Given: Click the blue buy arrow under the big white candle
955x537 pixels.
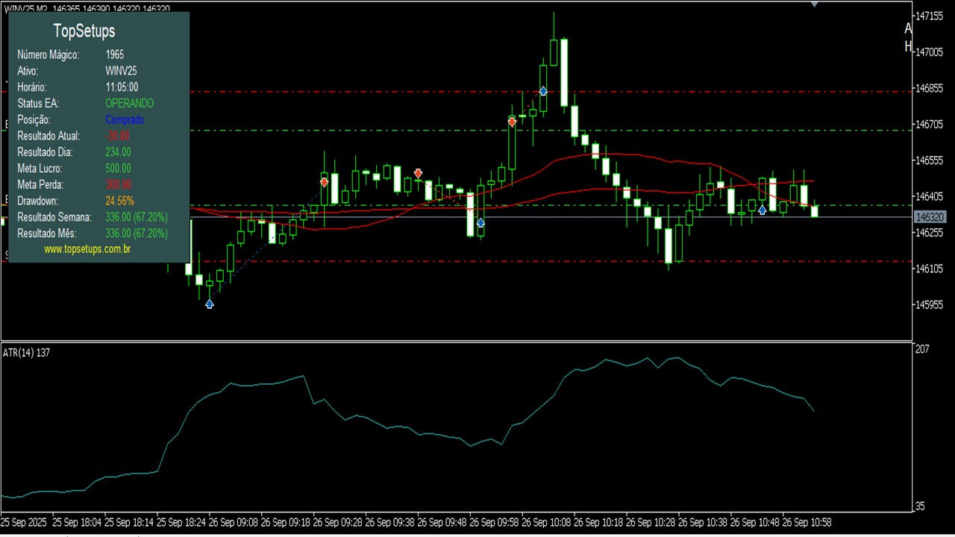Looking at the screenshot, I should [x=480, y=222].
